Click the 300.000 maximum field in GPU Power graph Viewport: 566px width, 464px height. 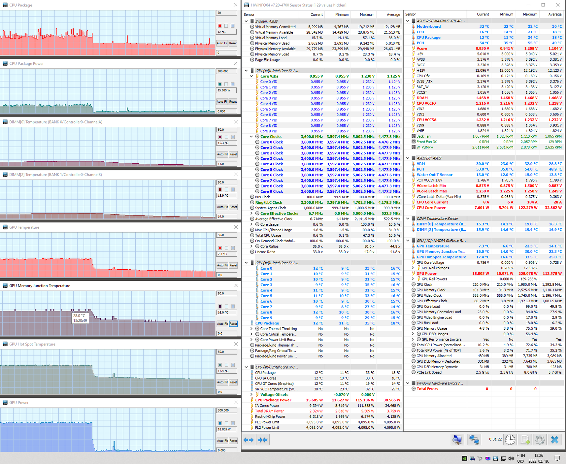point(226,410)
